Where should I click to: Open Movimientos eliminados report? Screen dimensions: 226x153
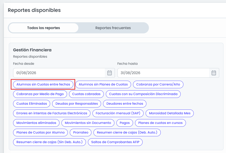pyautogui.click(x=36, y=123)
